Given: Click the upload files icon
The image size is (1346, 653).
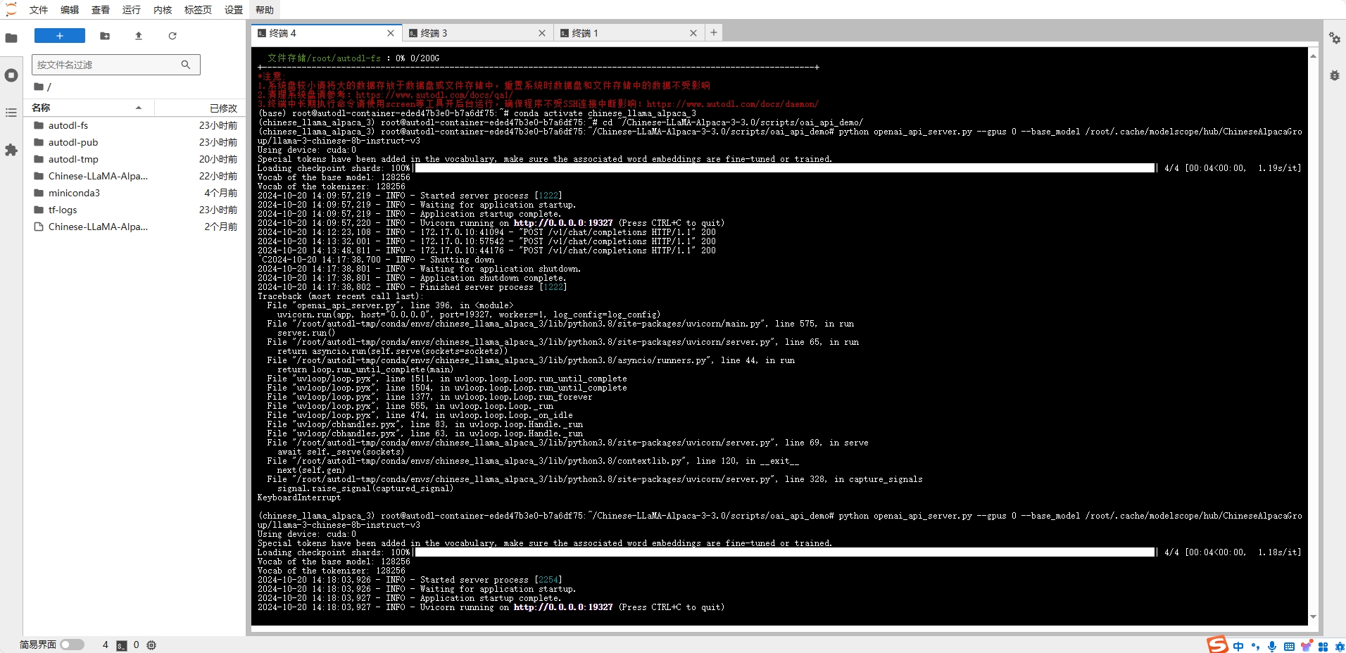Looking at the screenshot, I should click(139, 36).
